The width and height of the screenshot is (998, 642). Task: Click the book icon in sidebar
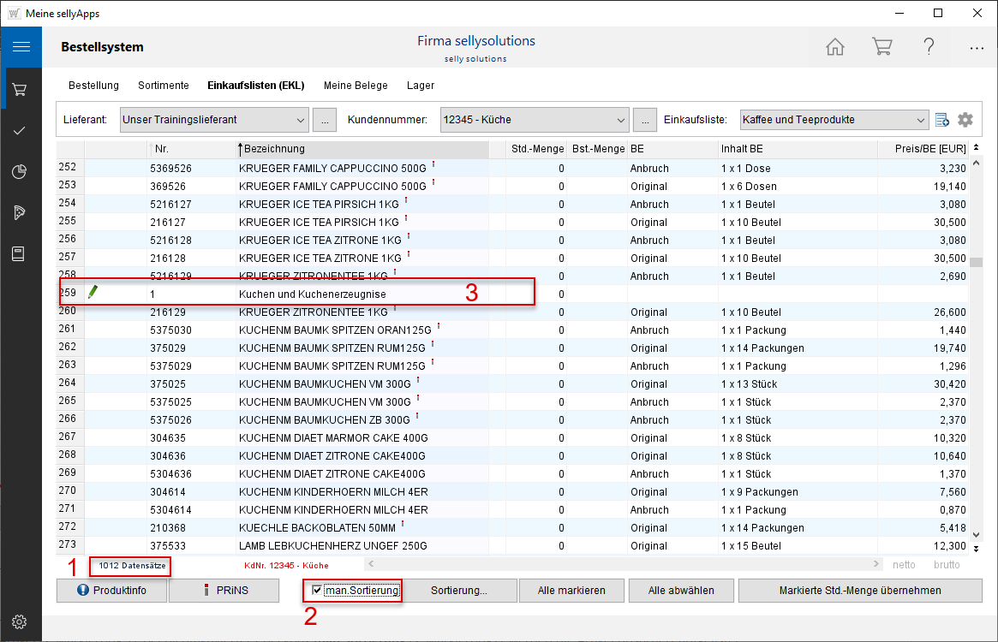pos(21,253)
